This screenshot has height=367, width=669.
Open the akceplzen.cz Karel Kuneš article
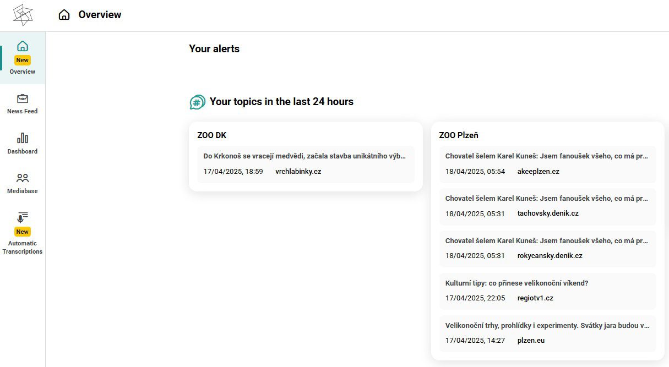point(546,156)
